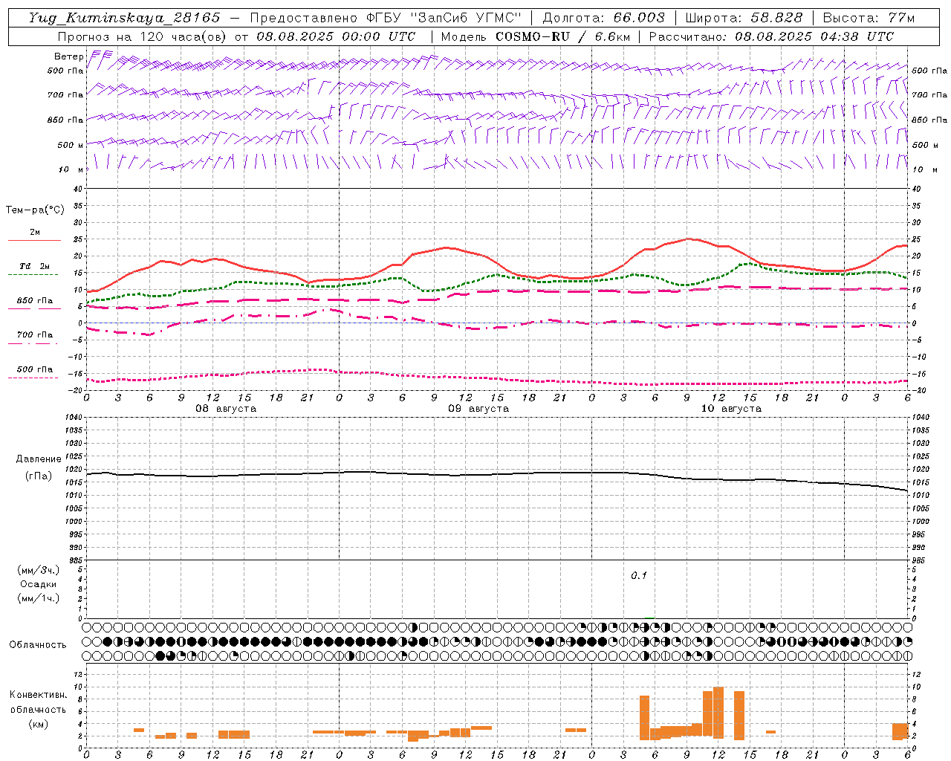Click the 10 м wind level label on left

[71, 169]
